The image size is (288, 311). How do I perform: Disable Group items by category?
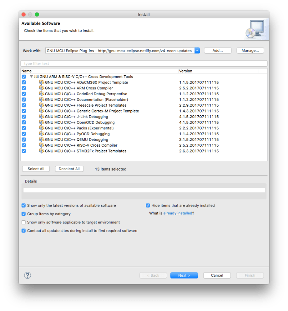[23, 214]
